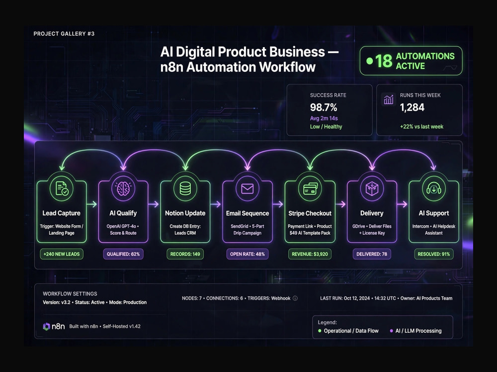Click the SendGrid 5-Part Drip Campaign description
Image resolution: width=497 pixels, height=372 pixels.
pyautogui.click(x=247, y=230)
